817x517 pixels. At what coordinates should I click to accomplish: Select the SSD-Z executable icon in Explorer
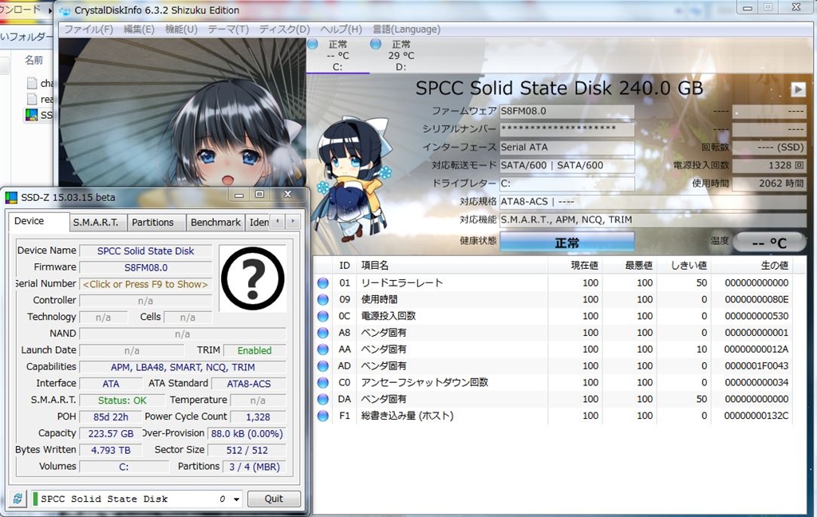31,115
